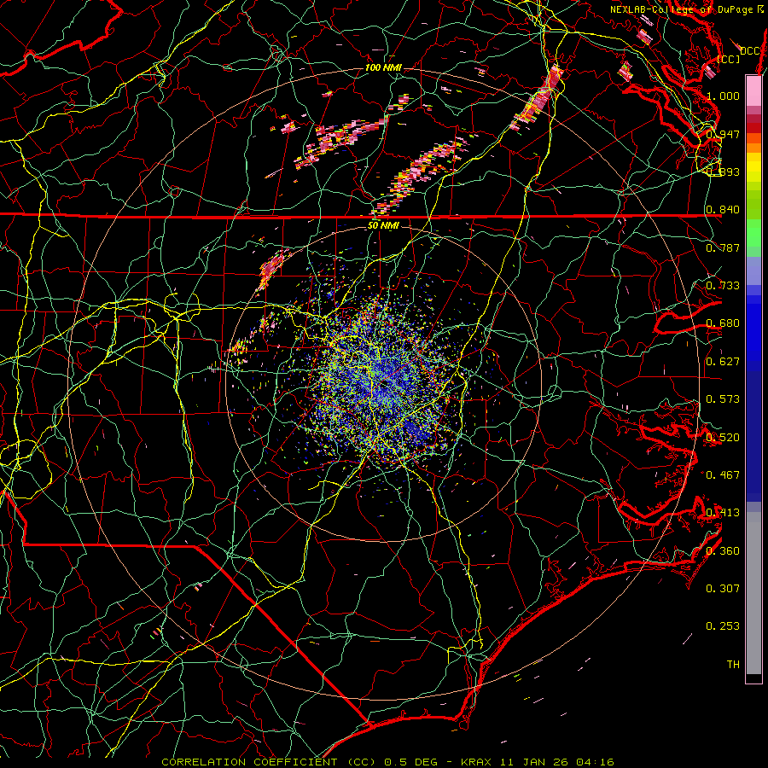Pick the light pink top color bar segment
The height and width of the screenshot is (768, 768).
pos(753,90)
